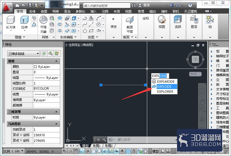Click the viewport label [-][俯视][二维线框]
This screenshot has width=231, height=156.
(x=79, y=45)
